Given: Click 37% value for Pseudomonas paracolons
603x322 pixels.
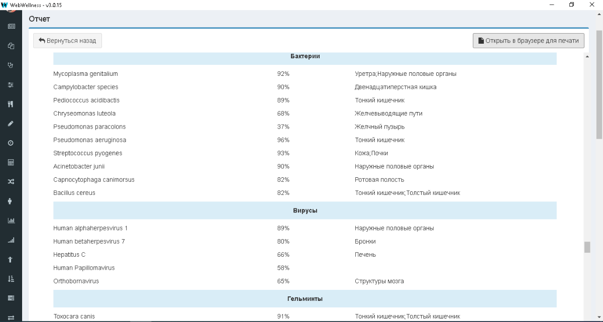Looking at the screenshot, I should pos(283,127).
